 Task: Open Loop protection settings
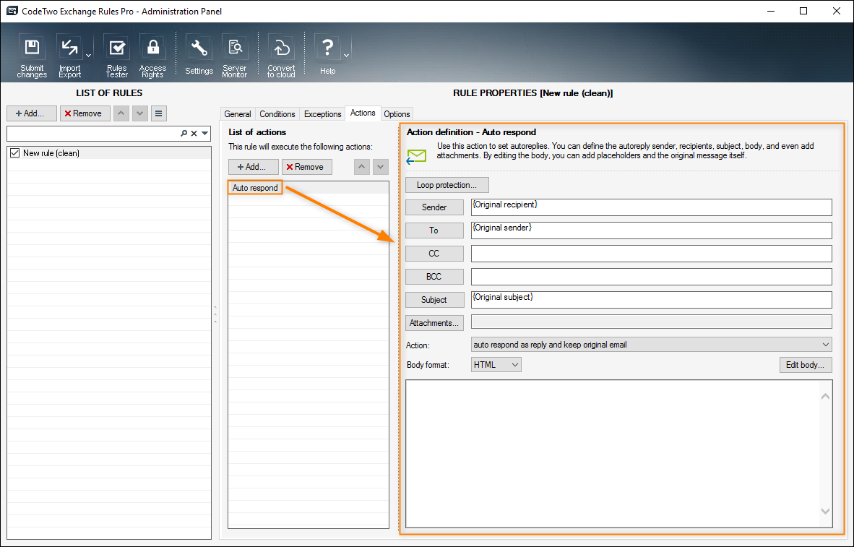[x=447, y=185]
